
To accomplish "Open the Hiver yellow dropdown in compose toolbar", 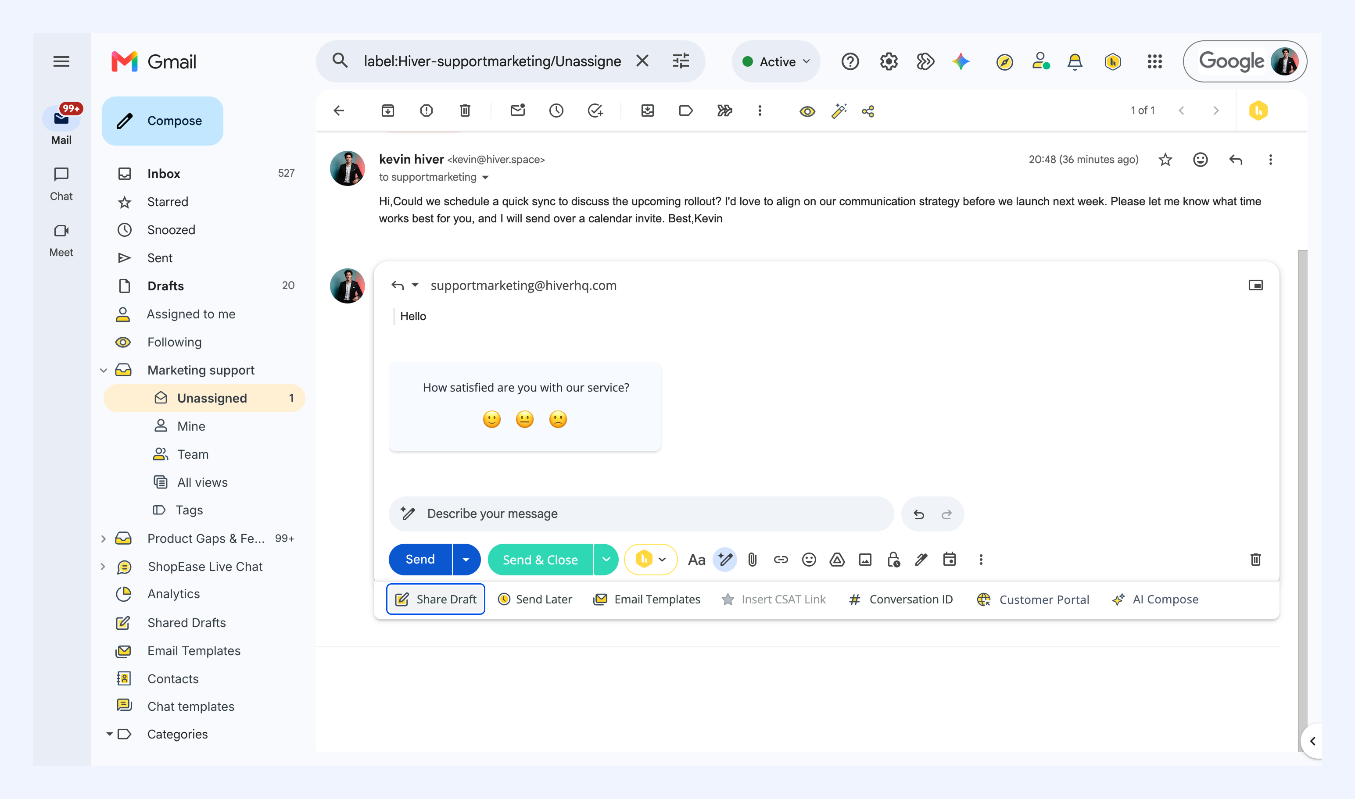I will (651, 560).
